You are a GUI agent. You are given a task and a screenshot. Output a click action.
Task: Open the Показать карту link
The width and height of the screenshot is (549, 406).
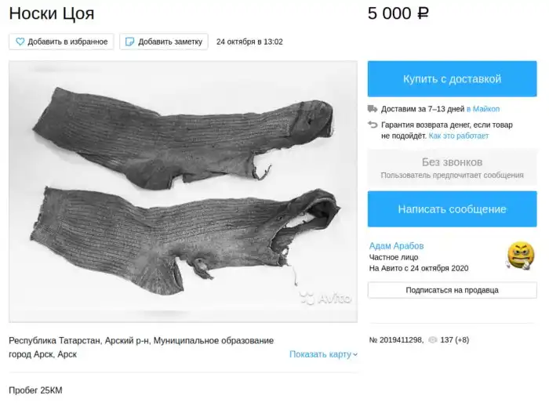click(x=320, y=354)
